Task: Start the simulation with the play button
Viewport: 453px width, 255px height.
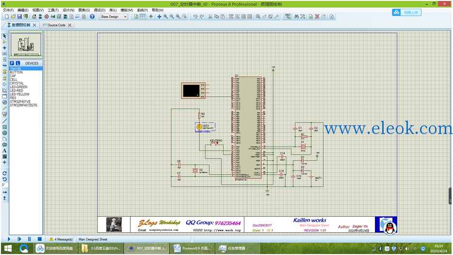Action: [x=9, y=239]
